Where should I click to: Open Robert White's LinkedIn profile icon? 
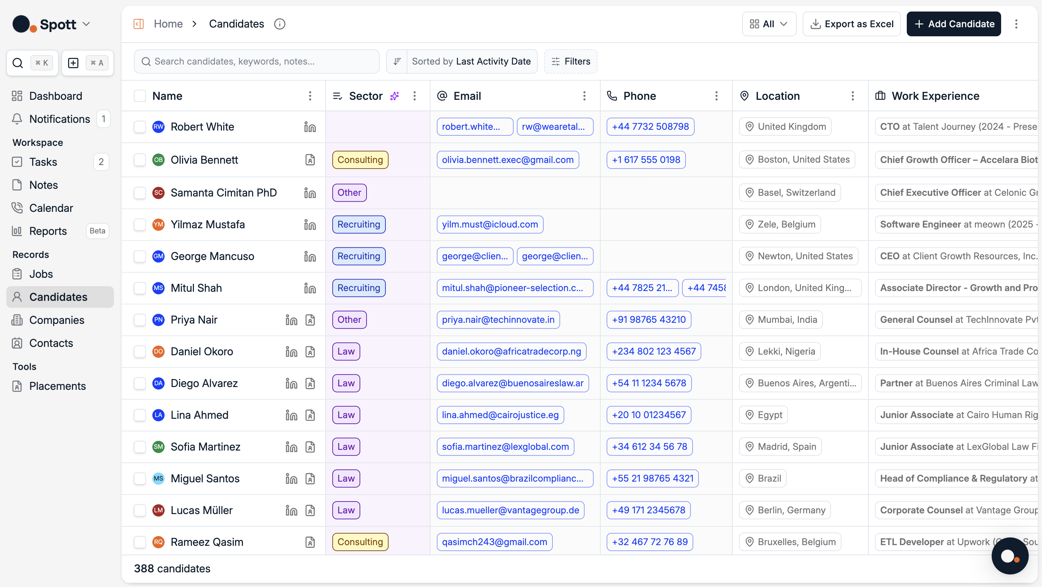coord(310,127)
